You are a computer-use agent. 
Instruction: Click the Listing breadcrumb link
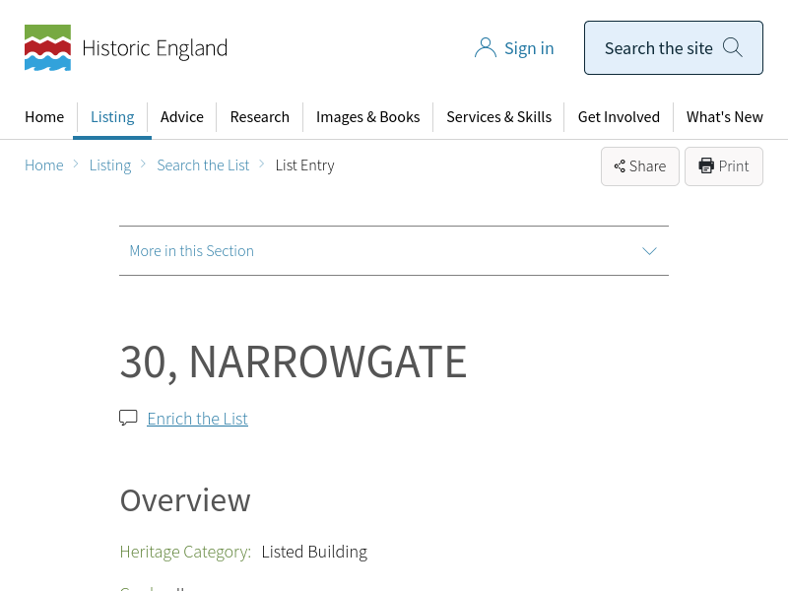pos(110,165)
